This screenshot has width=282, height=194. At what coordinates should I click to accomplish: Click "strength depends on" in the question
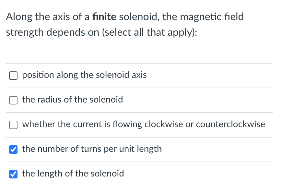coord(53,33)
